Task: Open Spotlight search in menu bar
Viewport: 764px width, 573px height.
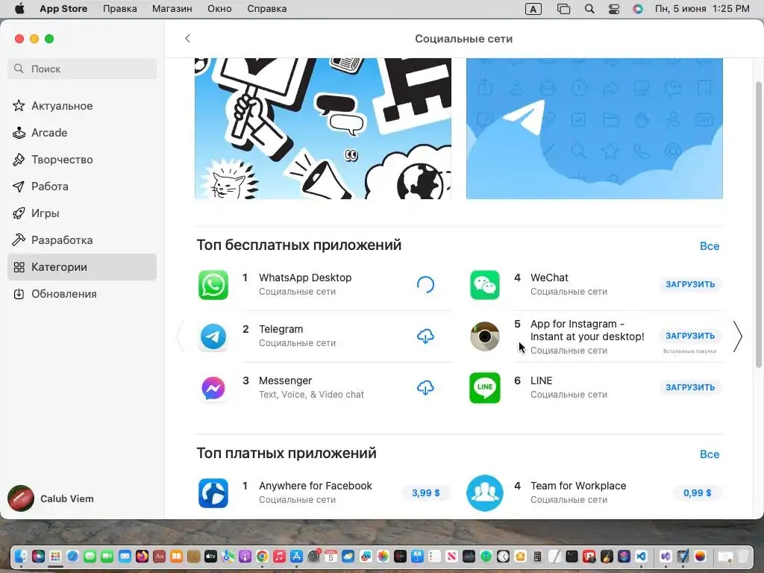Action: [589, 9]
